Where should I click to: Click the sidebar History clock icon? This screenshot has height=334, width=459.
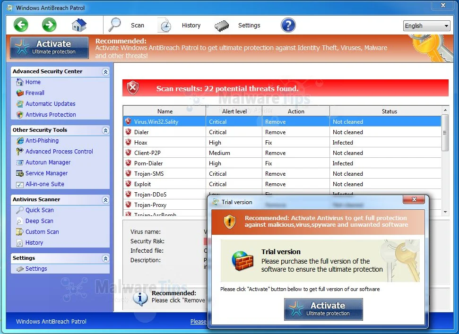pyautogui.click(x=19, y=243)
